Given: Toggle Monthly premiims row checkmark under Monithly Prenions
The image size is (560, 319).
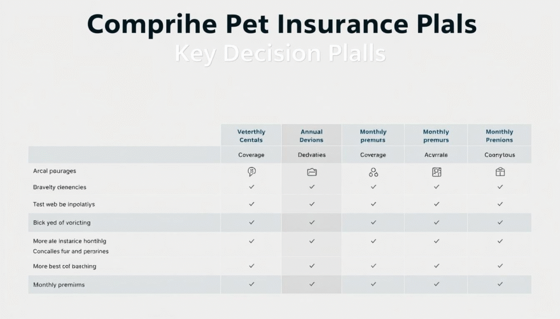Looking at the screenshot, I should (500, 284).
